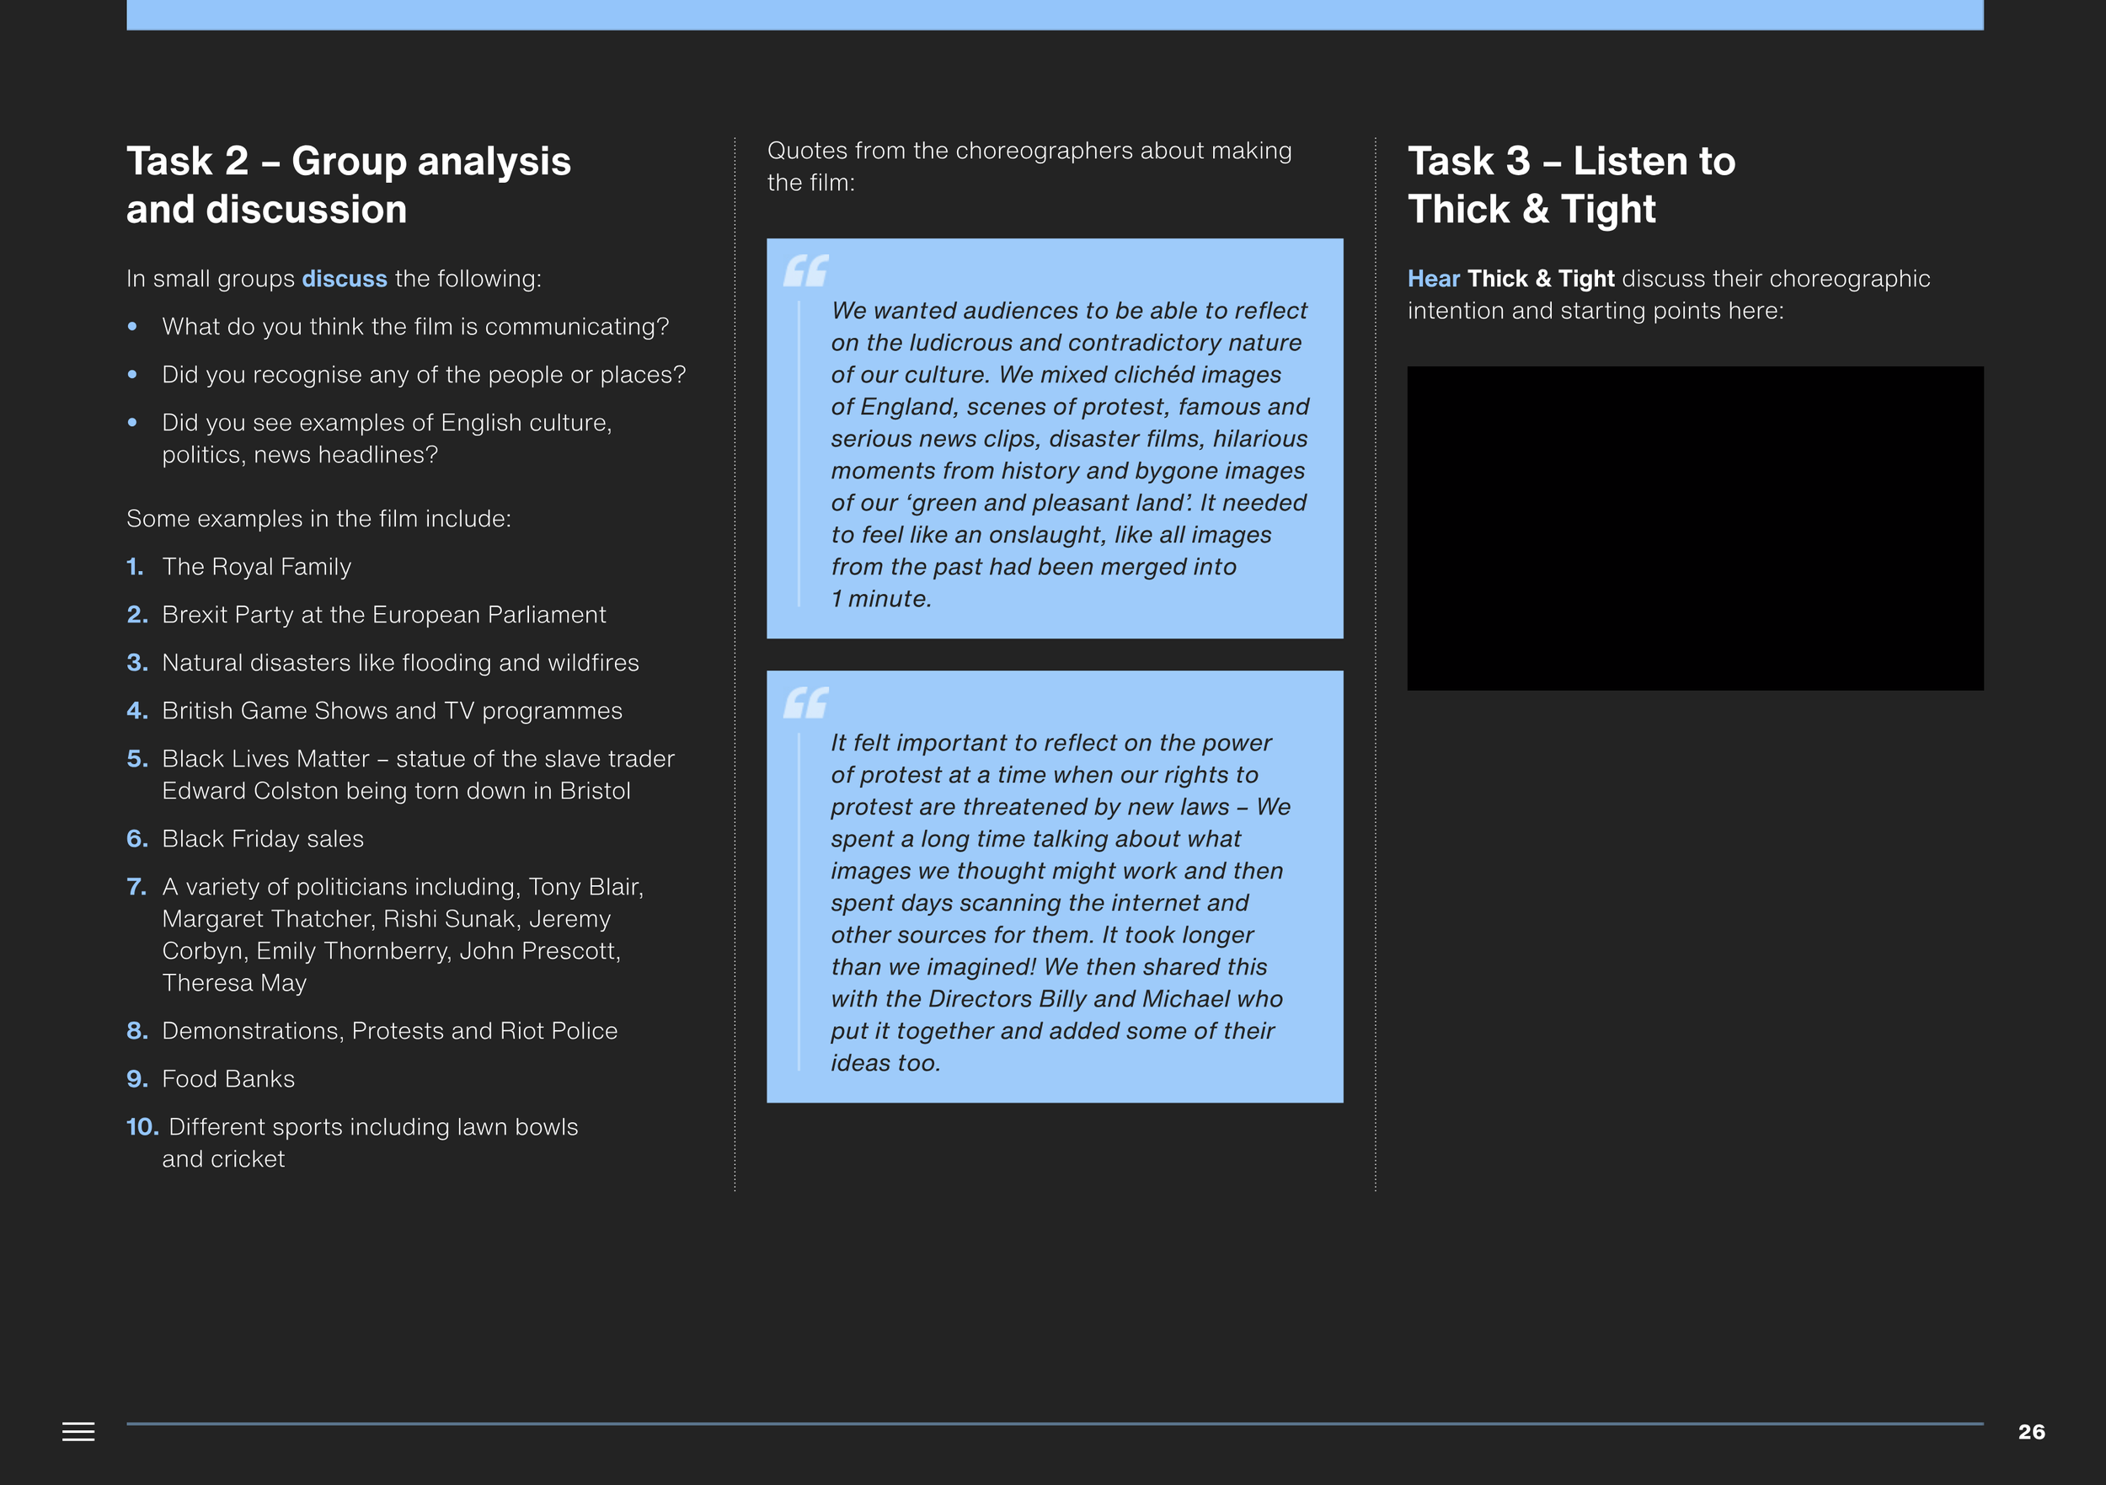
Task: Click 'Quotes from the choreographers about making the film:'
Action: click(1029, 166)
